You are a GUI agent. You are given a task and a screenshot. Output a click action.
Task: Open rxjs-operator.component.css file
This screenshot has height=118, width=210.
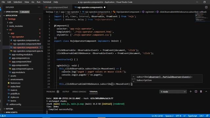click(26, 40)
